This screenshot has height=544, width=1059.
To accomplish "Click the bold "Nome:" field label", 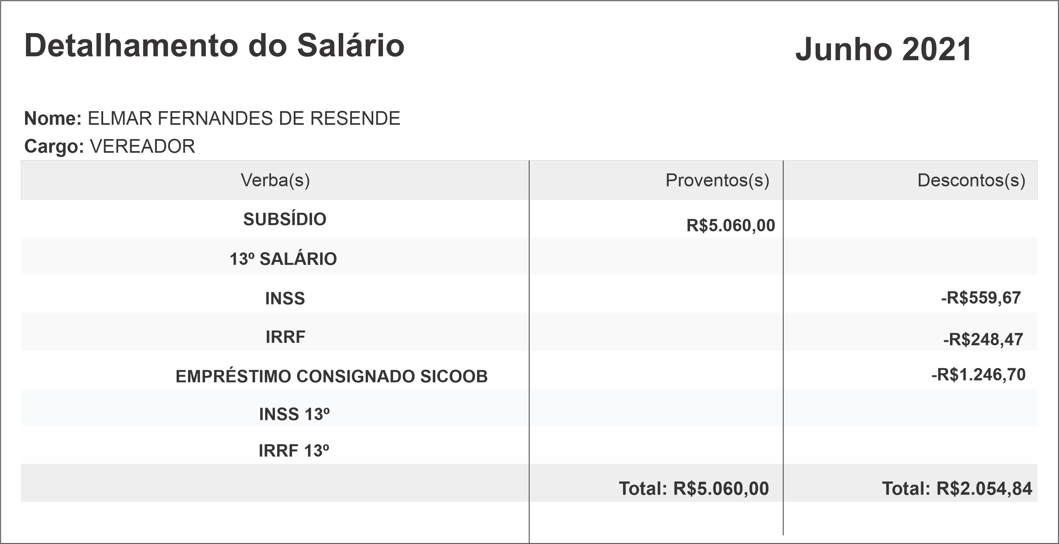I will 53,119.
